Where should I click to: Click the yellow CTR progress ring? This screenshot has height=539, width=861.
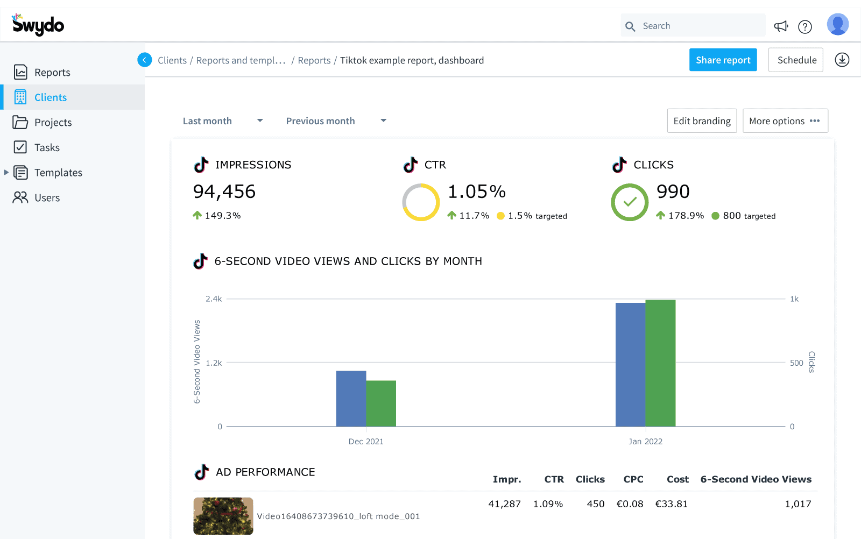(421, 202)
